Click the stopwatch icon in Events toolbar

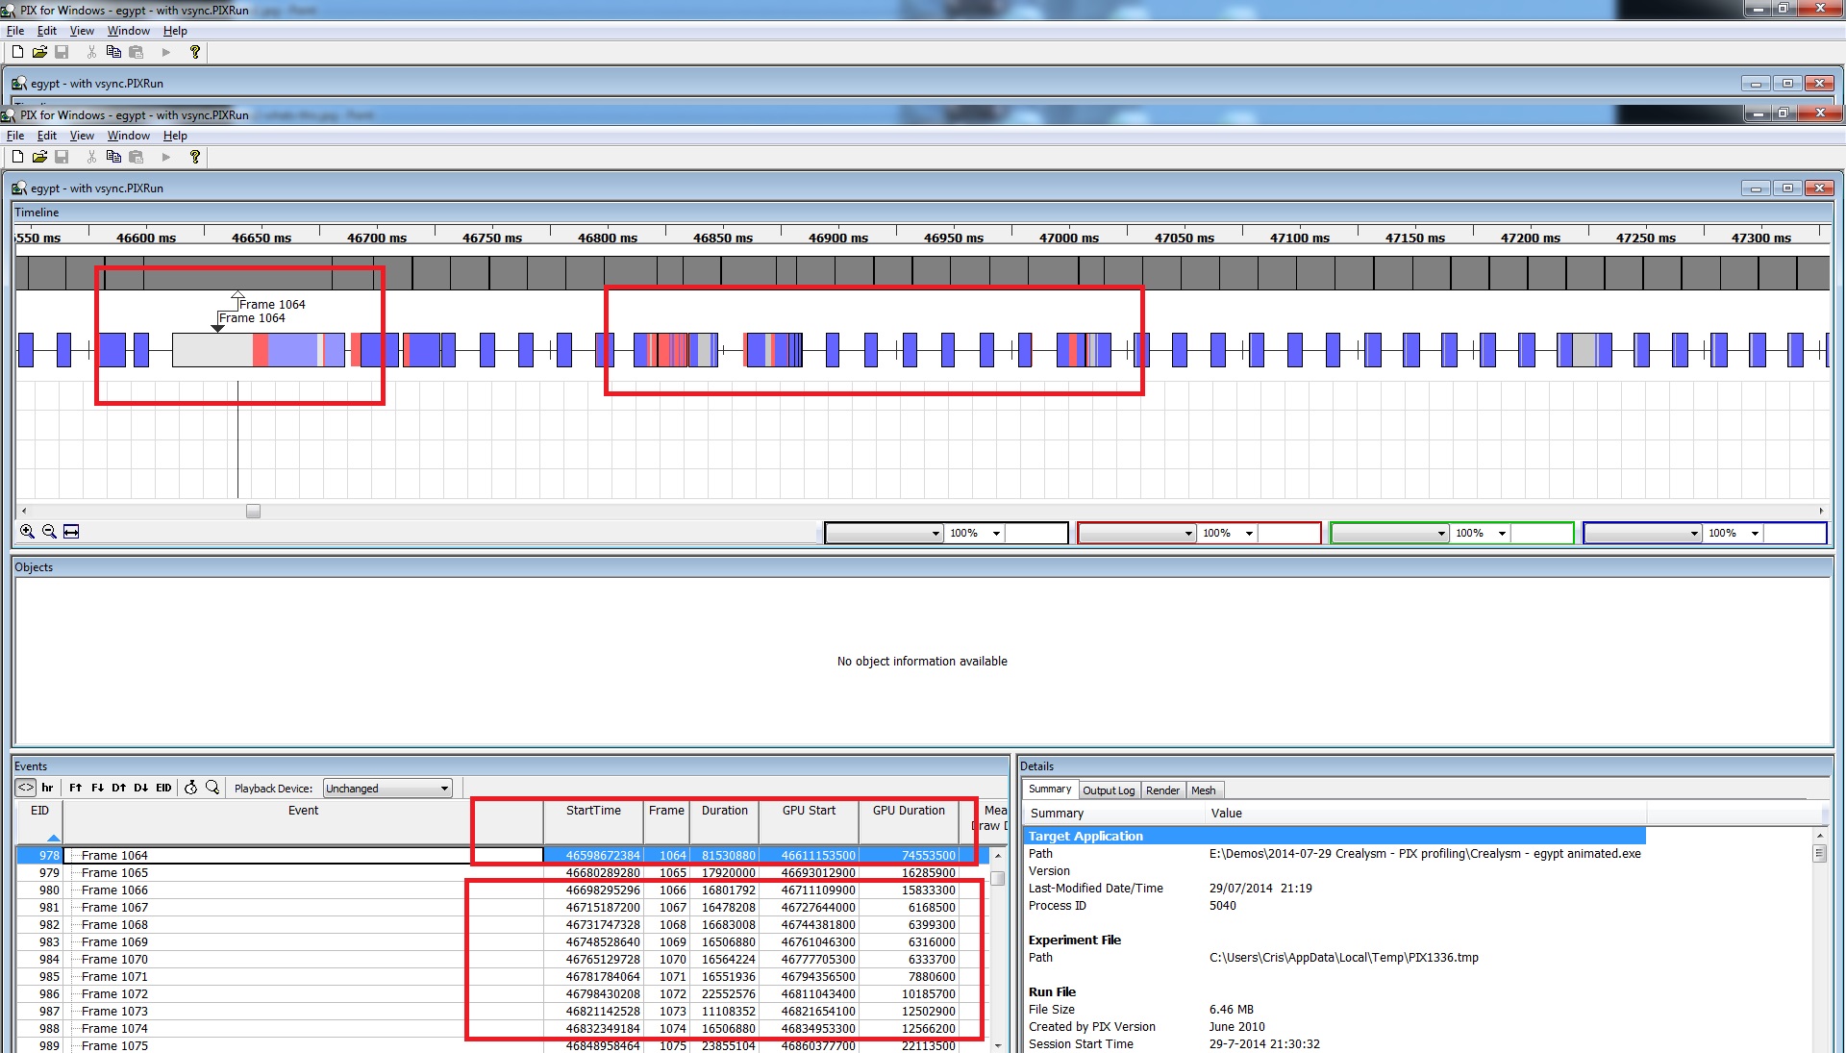tap(190, 788)
